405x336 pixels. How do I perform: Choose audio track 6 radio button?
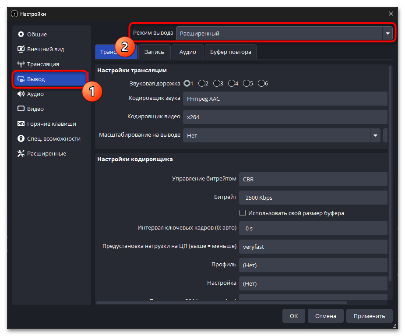(x=261, y=83)
